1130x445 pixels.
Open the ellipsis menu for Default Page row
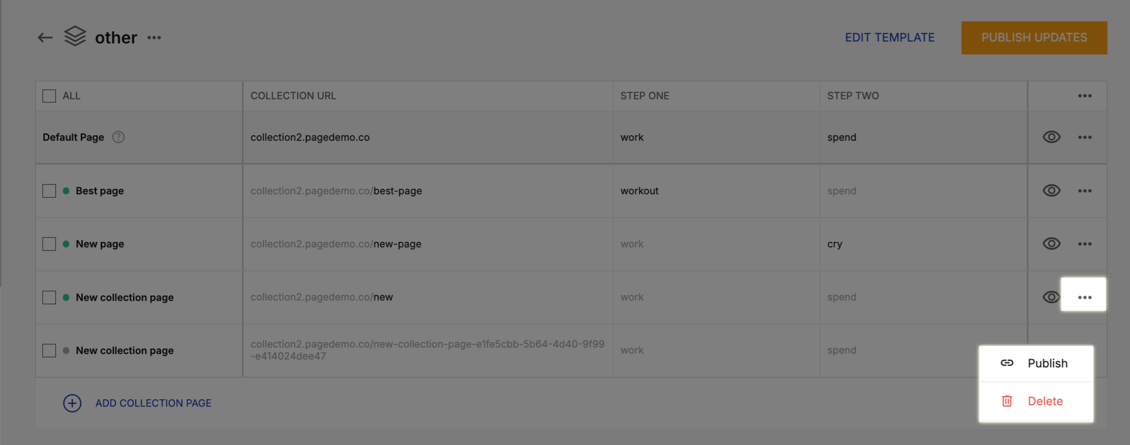click(x=1084, y=137)
